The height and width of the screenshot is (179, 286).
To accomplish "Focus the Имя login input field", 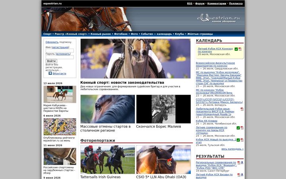I will tap(60, 51).
